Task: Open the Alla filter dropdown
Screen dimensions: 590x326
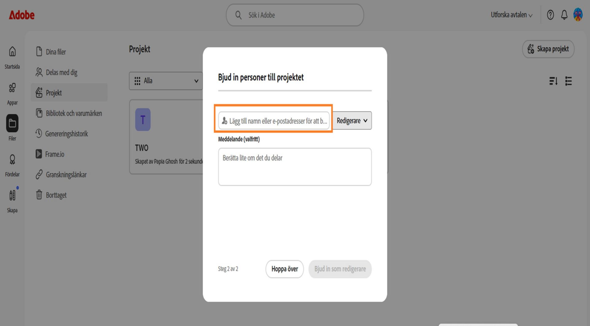Action: pos(166,81)
